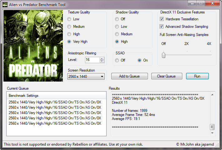Select the first queue entry in Current Queue
The height and width of the screenshot is (150, 222).
[x=55, y=102]
